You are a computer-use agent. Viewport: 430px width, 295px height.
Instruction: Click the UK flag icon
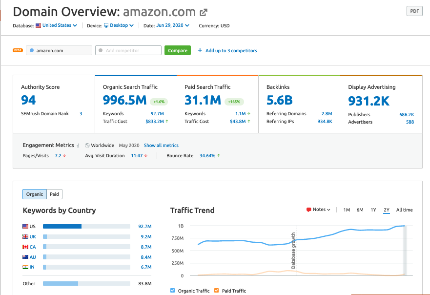25,236
